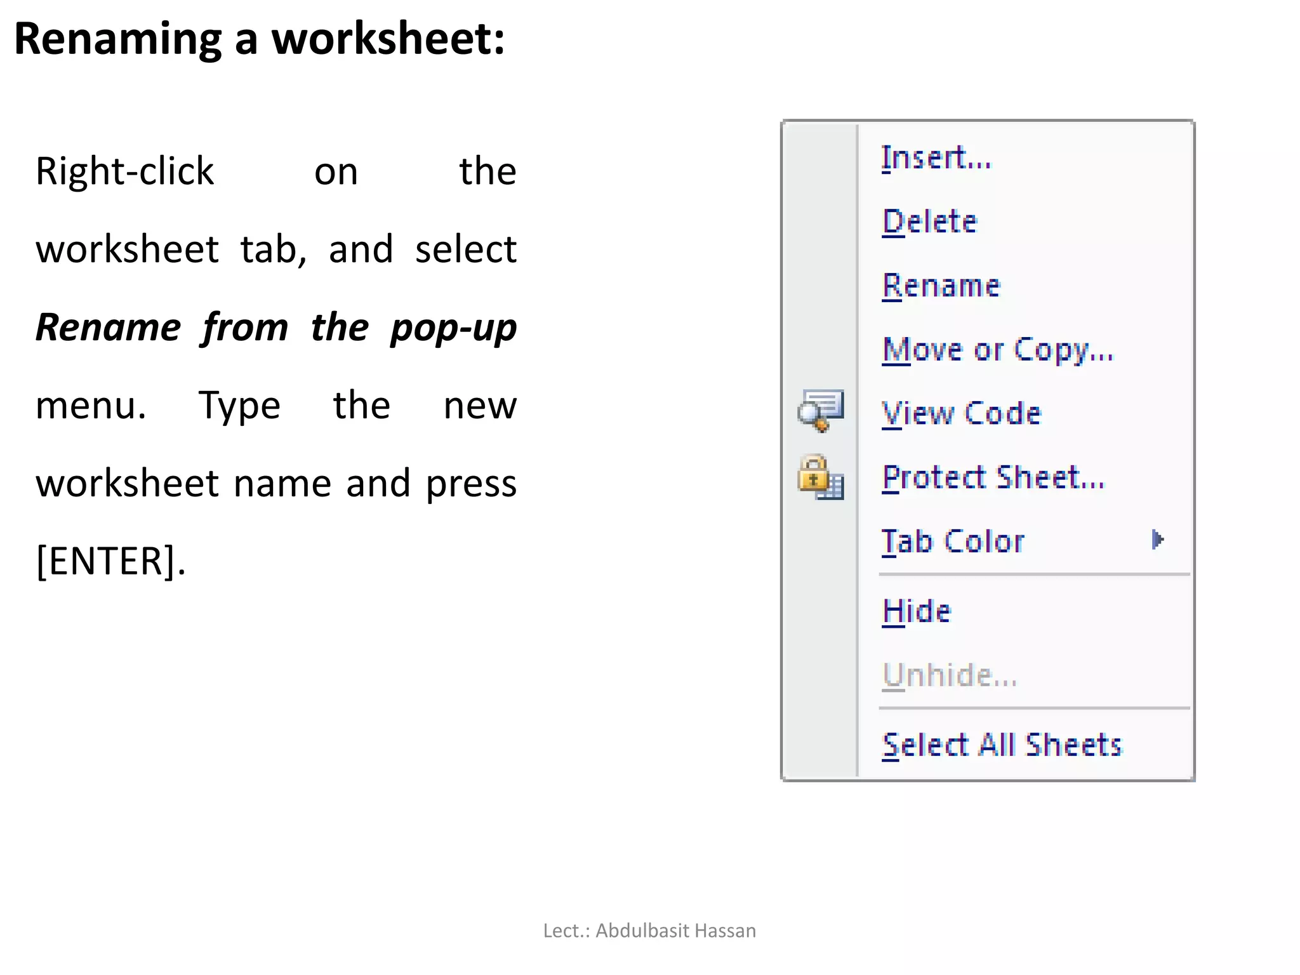Click the 'Right-click on the' text line

click(276, 171)
